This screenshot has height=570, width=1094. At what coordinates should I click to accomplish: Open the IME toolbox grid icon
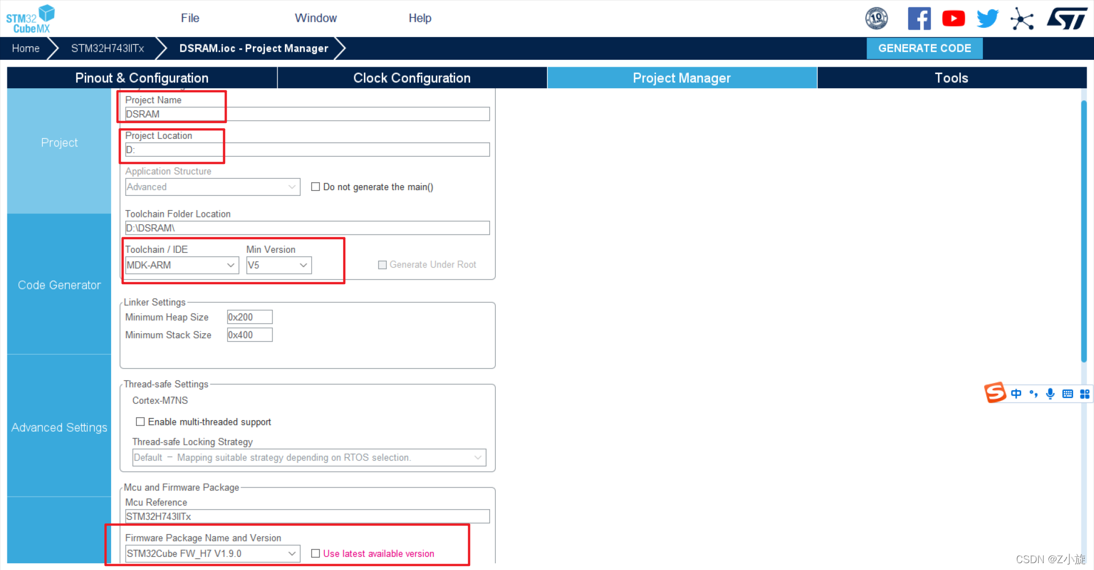coord(1084,393)
